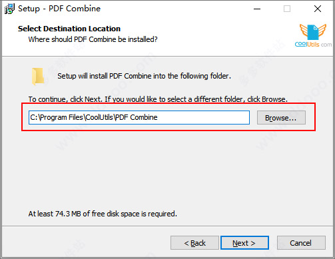
Task: Click the empty gray area below the path field
Action: pyautogui.click(x=167, y=168)
